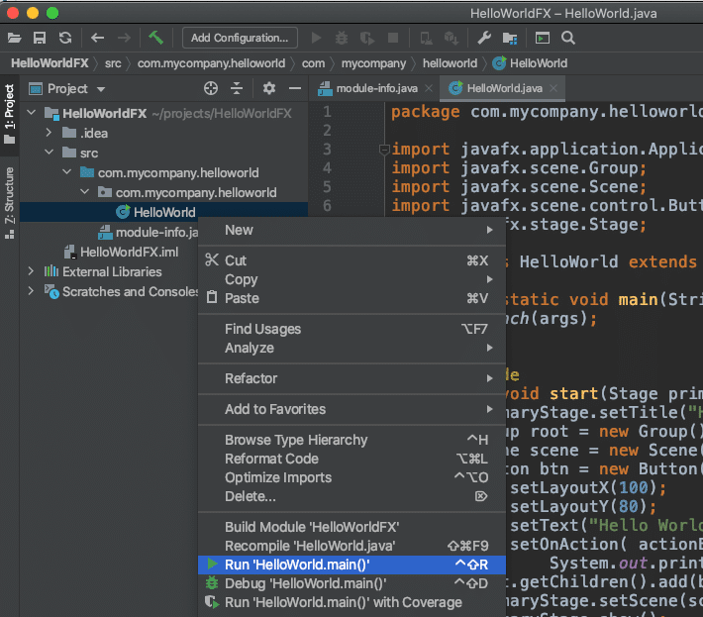Click the Run Anything terminal-window icon
Screen dimensions: 703x617
pos(543,38)
